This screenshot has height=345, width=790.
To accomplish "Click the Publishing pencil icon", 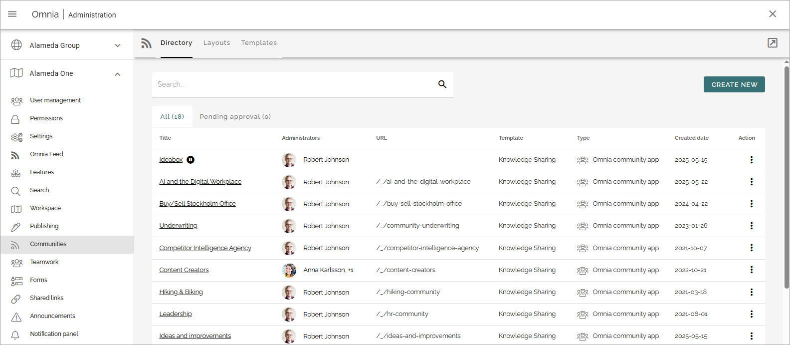I will coord(16,227).
